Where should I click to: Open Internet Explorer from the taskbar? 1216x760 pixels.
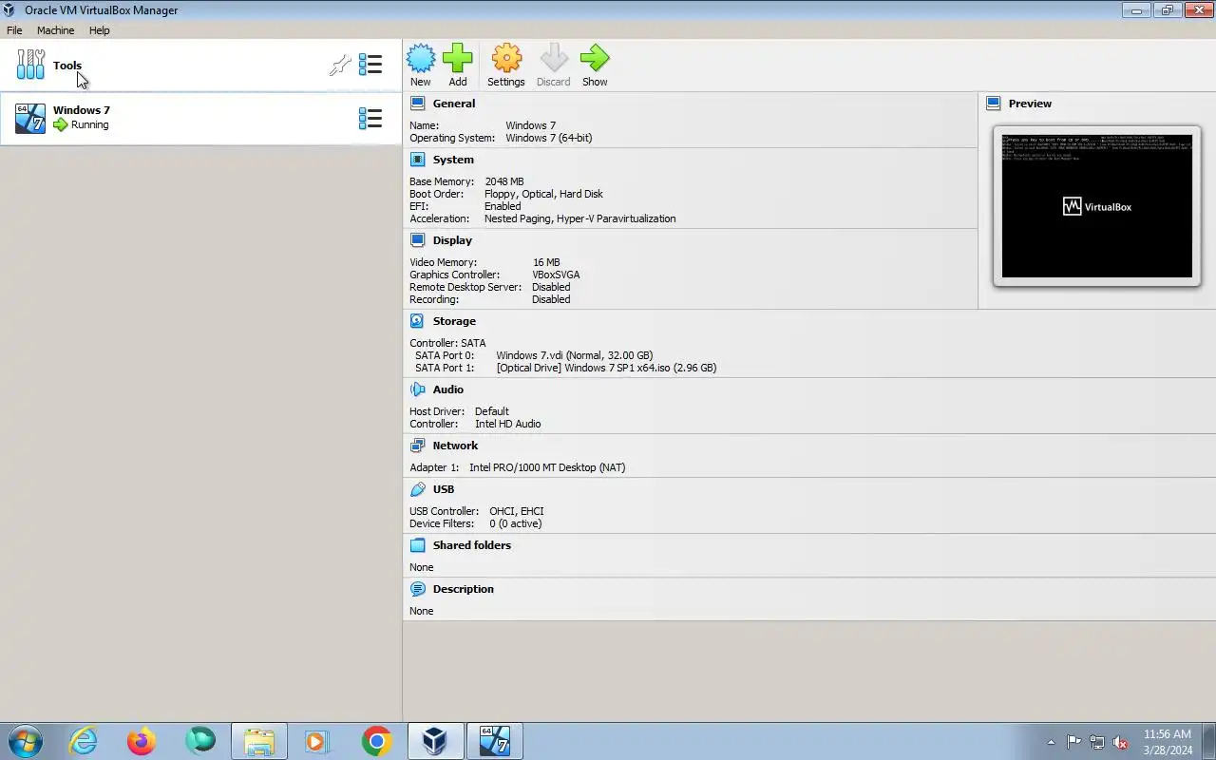click(x=84, y=741)
